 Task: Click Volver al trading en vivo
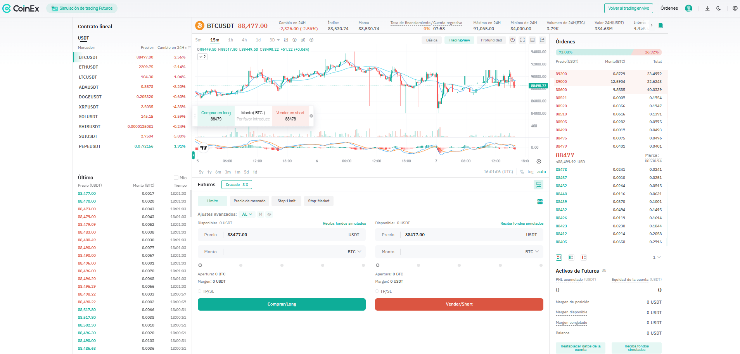629,8
